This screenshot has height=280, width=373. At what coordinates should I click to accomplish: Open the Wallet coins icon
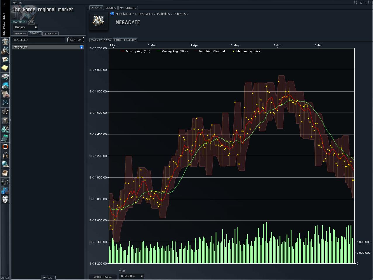5,129
